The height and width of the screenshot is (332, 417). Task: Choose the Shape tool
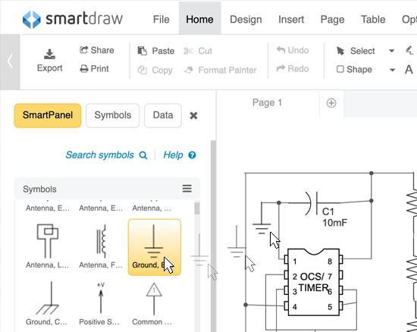[x=354, y=70]
